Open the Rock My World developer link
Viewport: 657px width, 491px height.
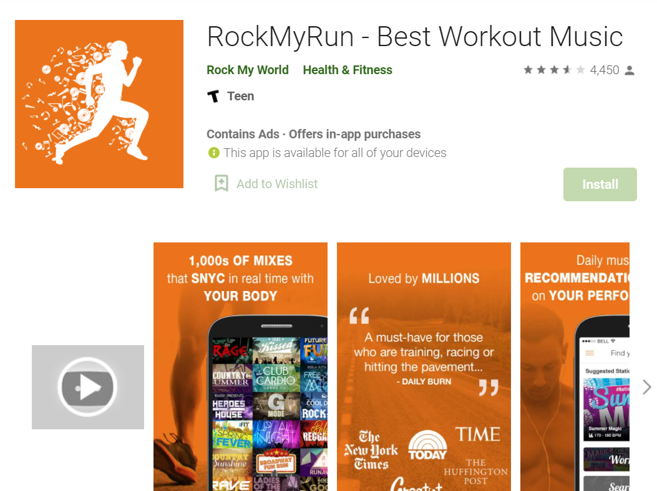click(248, 70)
